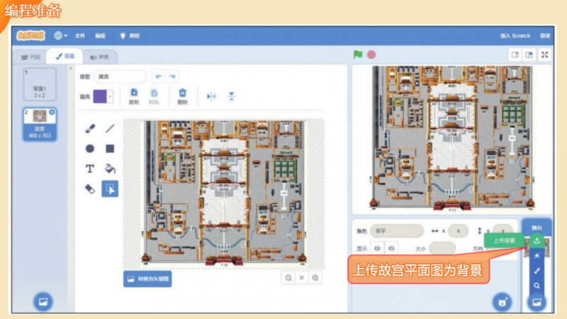Screen dimensions: 567x319
Task: Click the sprite x coordinate field
Action: pos(458,231)
